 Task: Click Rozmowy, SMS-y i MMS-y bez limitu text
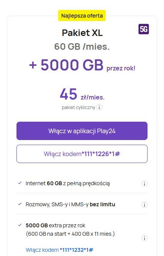click(71, 204)
